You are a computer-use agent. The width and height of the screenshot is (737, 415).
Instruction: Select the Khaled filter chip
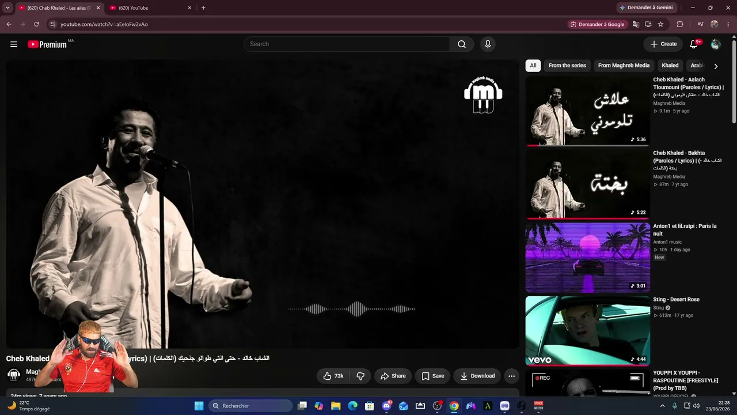pyautogui.click(x=670, y=66)
